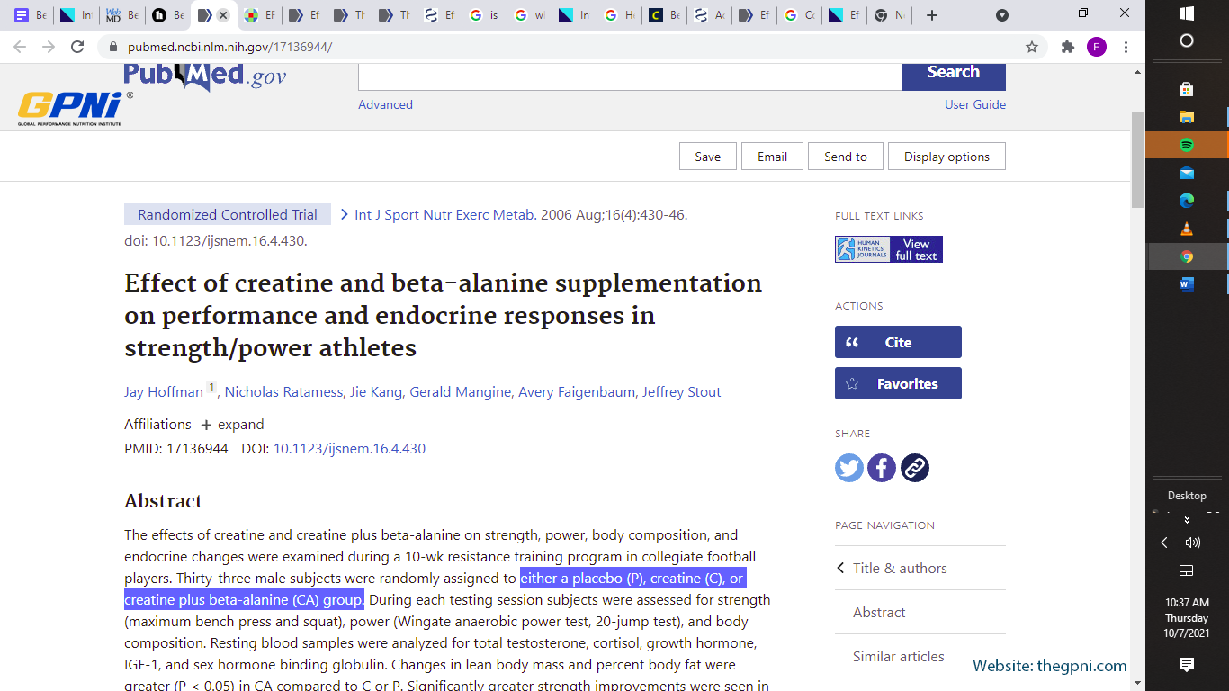The image size is (1229, 691).
Task: Click in the PubMed search field
Action: 629,74
